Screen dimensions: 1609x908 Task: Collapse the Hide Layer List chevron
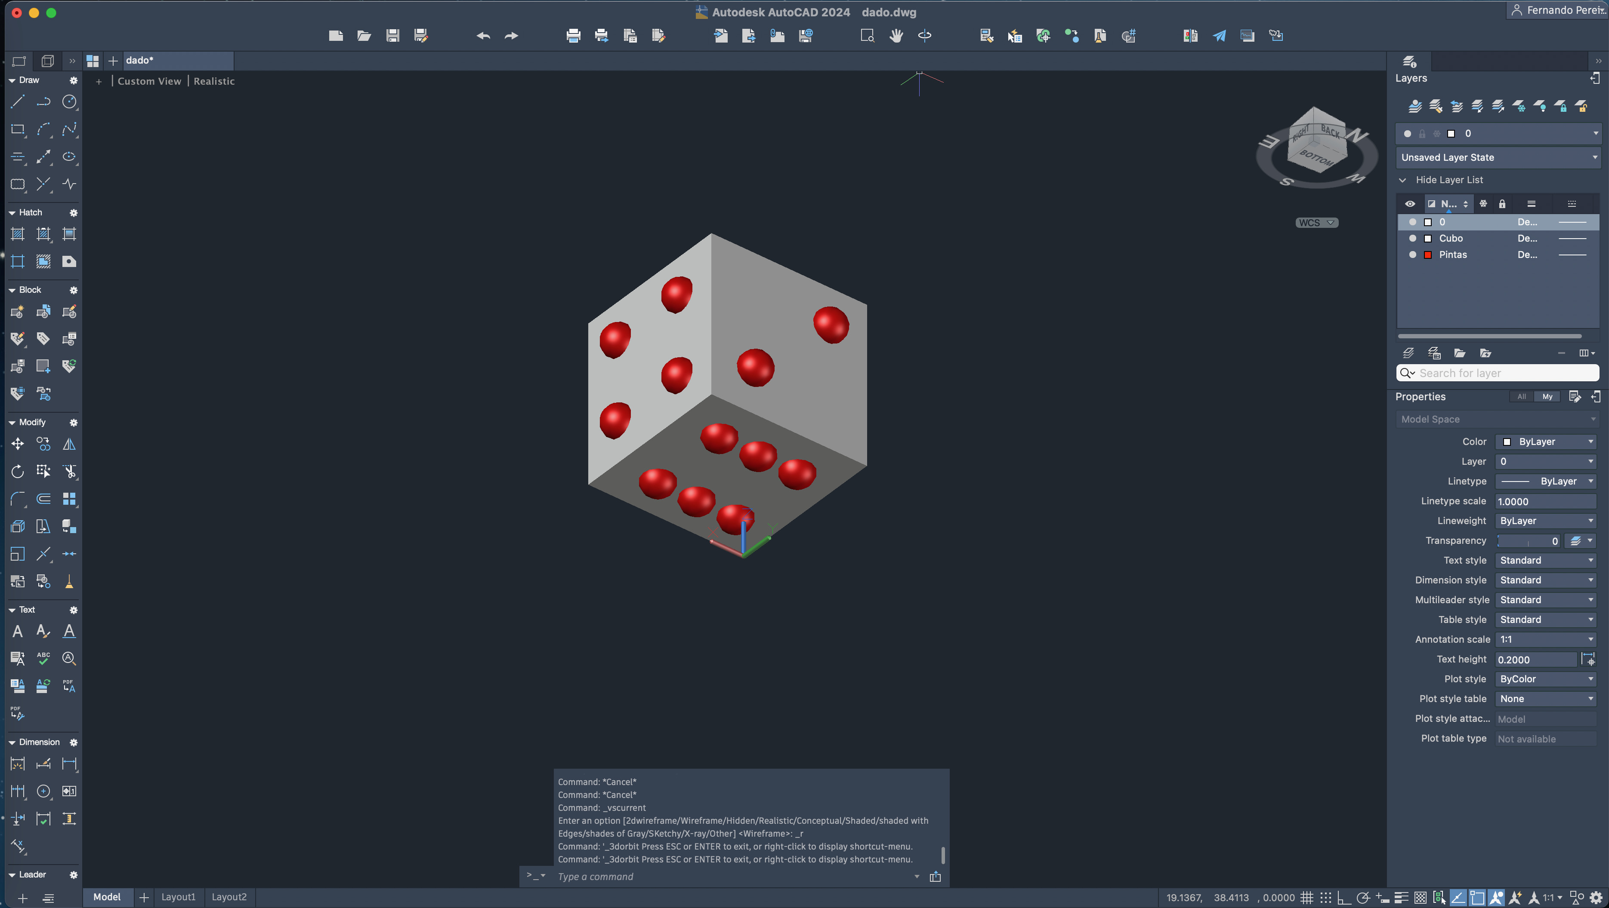pos(1403,180)
